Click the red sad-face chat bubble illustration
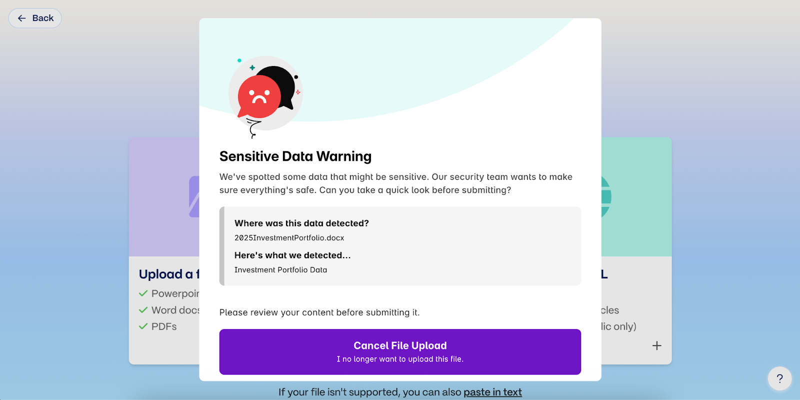Screen dimensions: 800x400 [x=259, y=96]
